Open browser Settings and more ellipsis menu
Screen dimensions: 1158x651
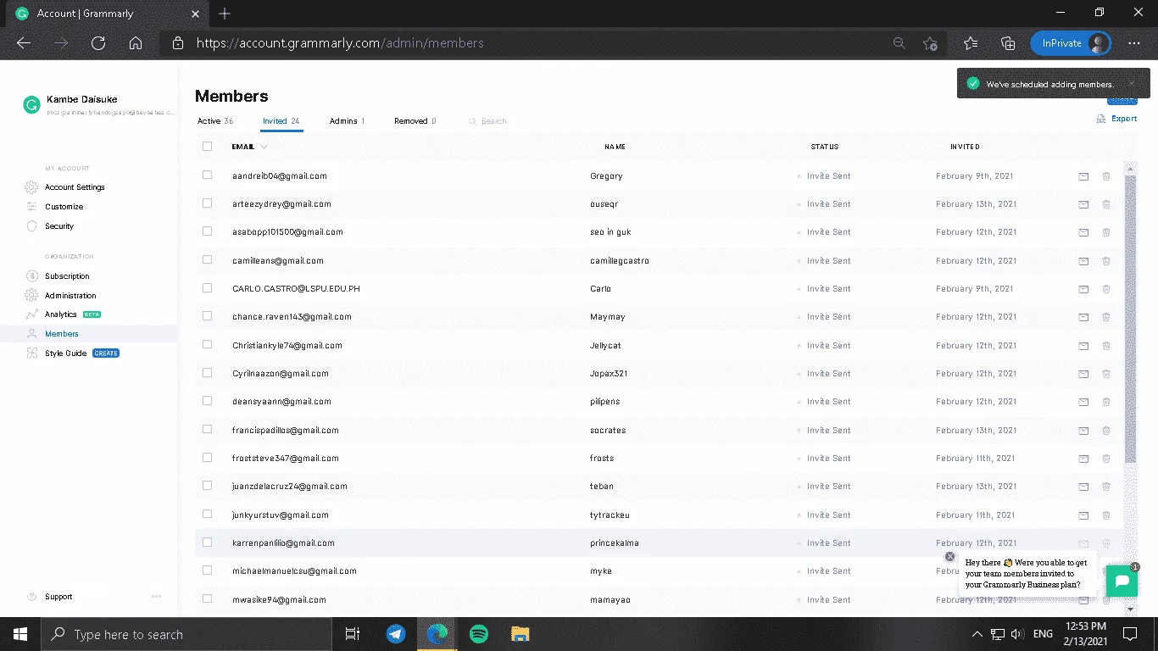coord(1134,43)
